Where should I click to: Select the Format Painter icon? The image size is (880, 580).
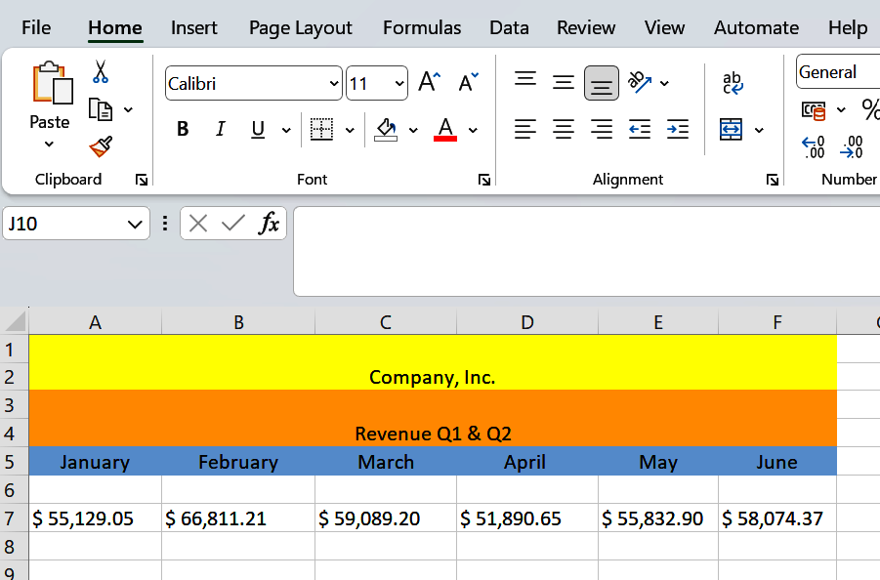pyautogui.click(x=98, y=144)
